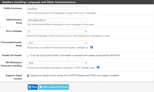This screenshot has width=154, height=92.
Task: Click the 'Select the language' help text
Action: pos(68,36)
